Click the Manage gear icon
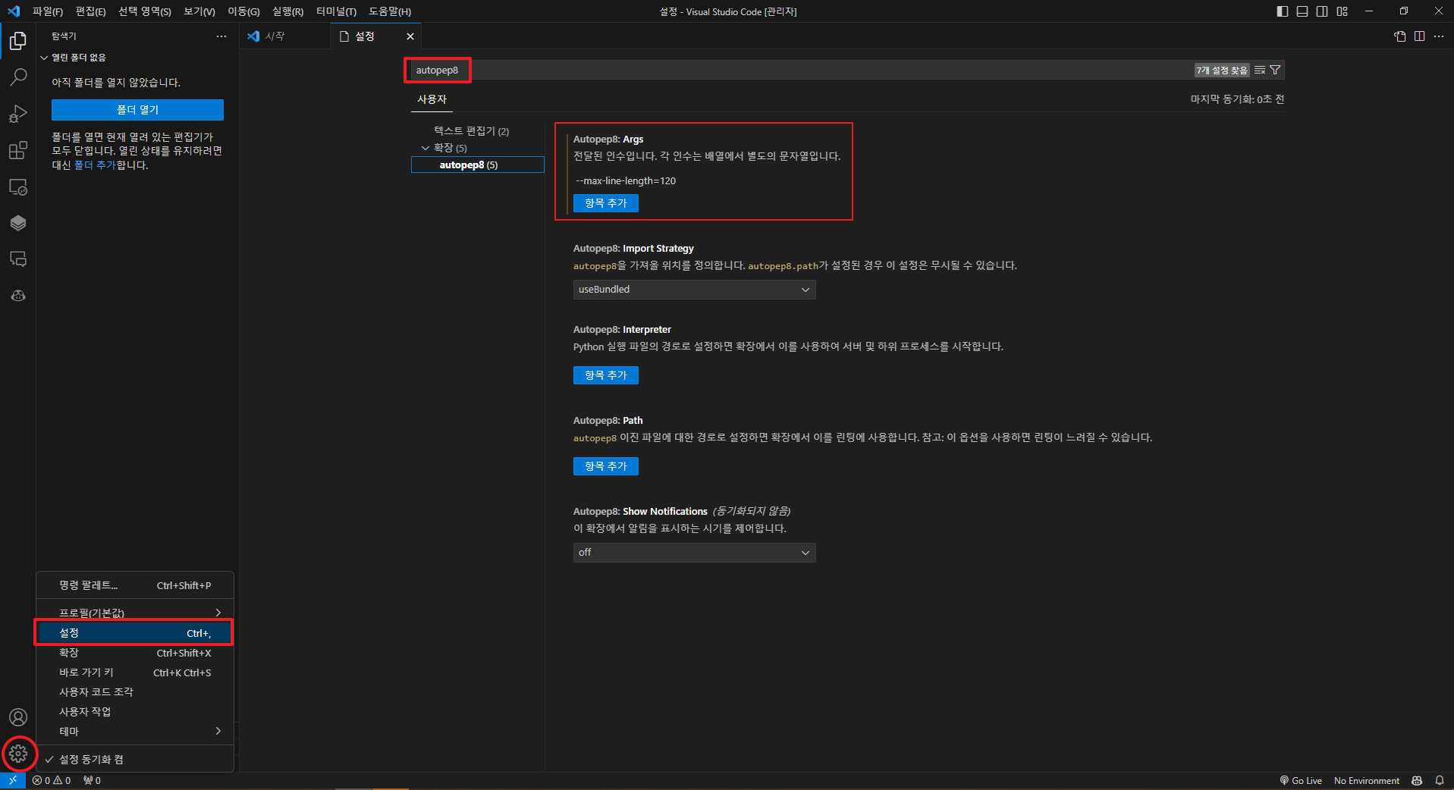The image size is (1454, 790). coord(18,754)
